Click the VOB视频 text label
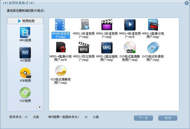This screenshot has width=190, height=129. coord(25,81)
